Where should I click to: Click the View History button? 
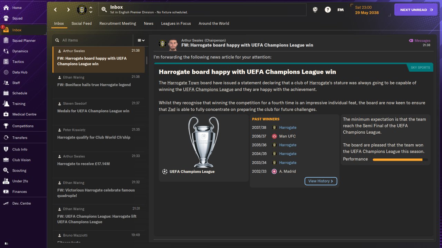click(x=321, y=181)
